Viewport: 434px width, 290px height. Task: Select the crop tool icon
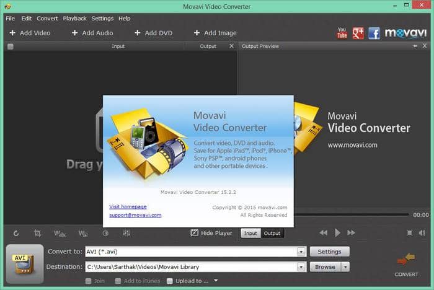(38, 233)
